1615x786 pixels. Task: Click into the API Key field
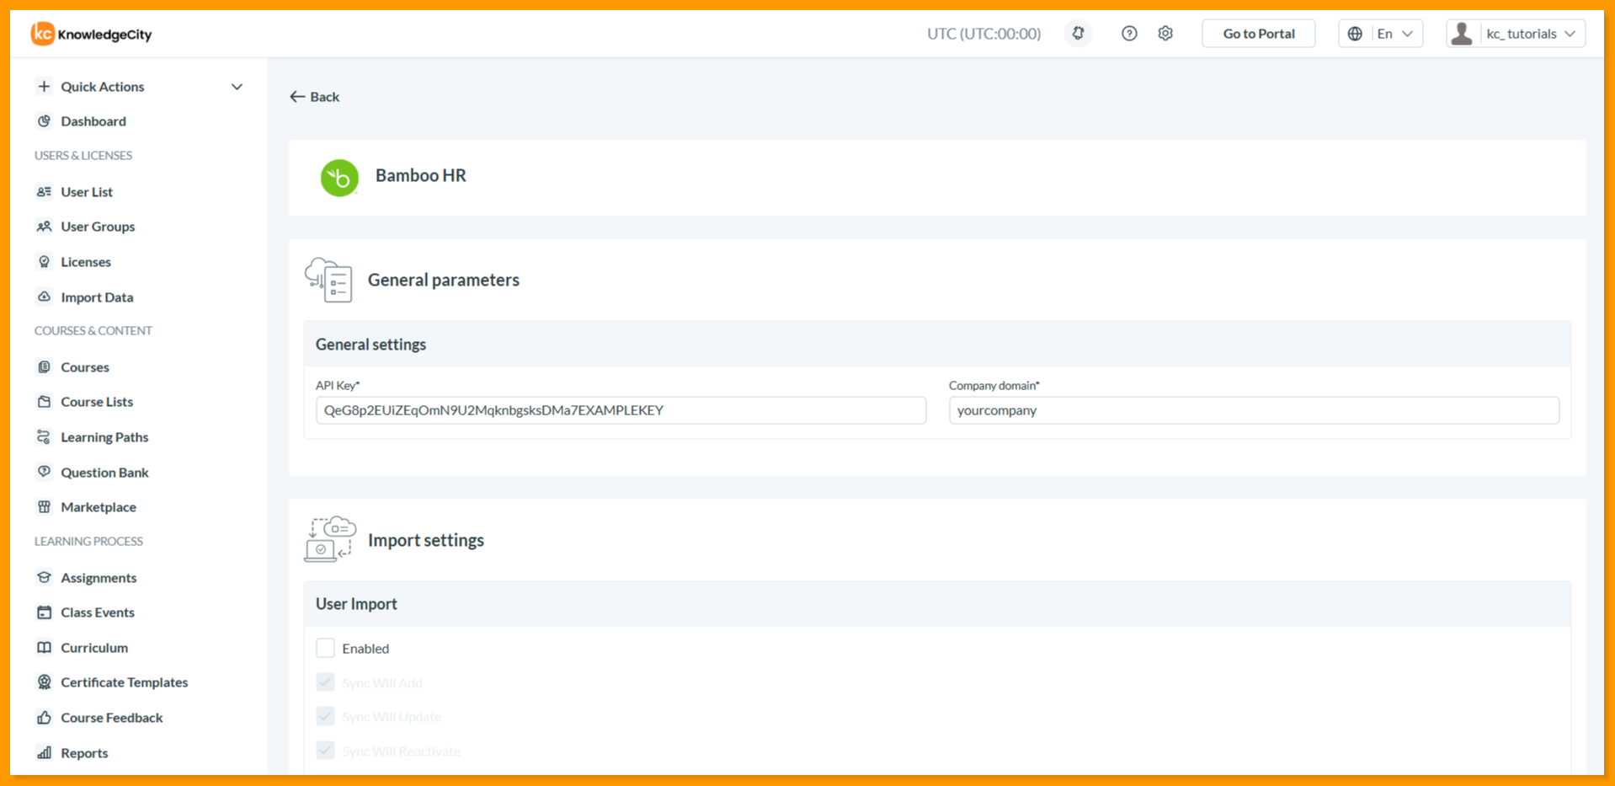point(621,410)
